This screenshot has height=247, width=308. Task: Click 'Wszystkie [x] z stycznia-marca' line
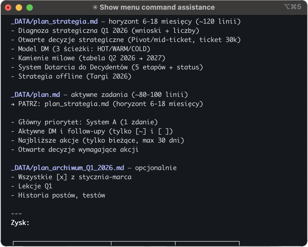[71, 177]
